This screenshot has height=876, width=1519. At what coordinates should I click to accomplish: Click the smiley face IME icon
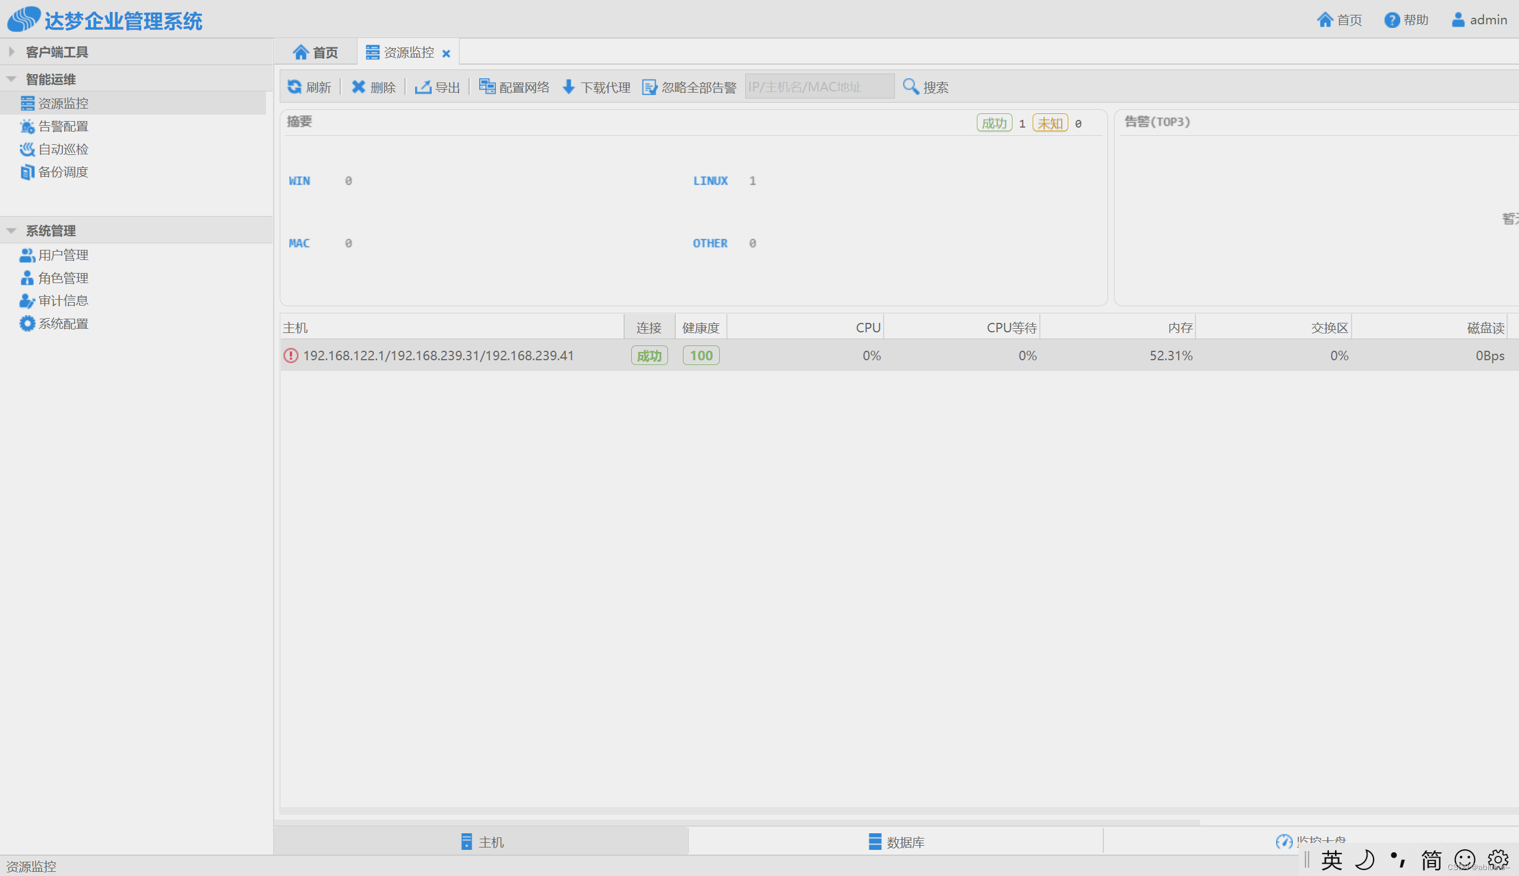(x=1465, y=860)
